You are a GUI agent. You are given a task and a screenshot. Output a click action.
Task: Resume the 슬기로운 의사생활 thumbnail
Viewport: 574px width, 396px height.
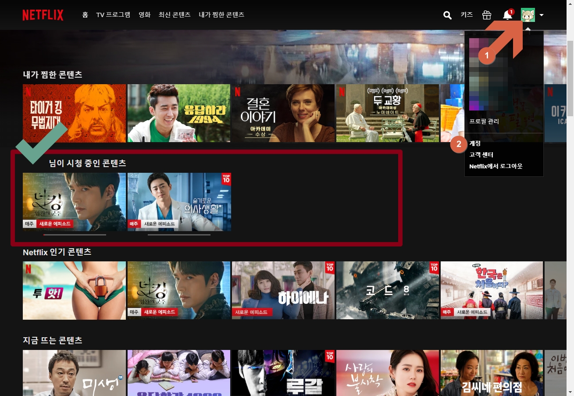[179, 202]
